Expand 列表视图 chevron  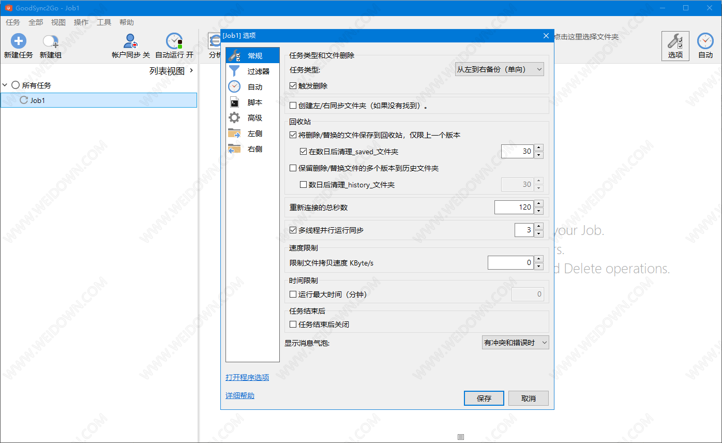click(191, 71)
